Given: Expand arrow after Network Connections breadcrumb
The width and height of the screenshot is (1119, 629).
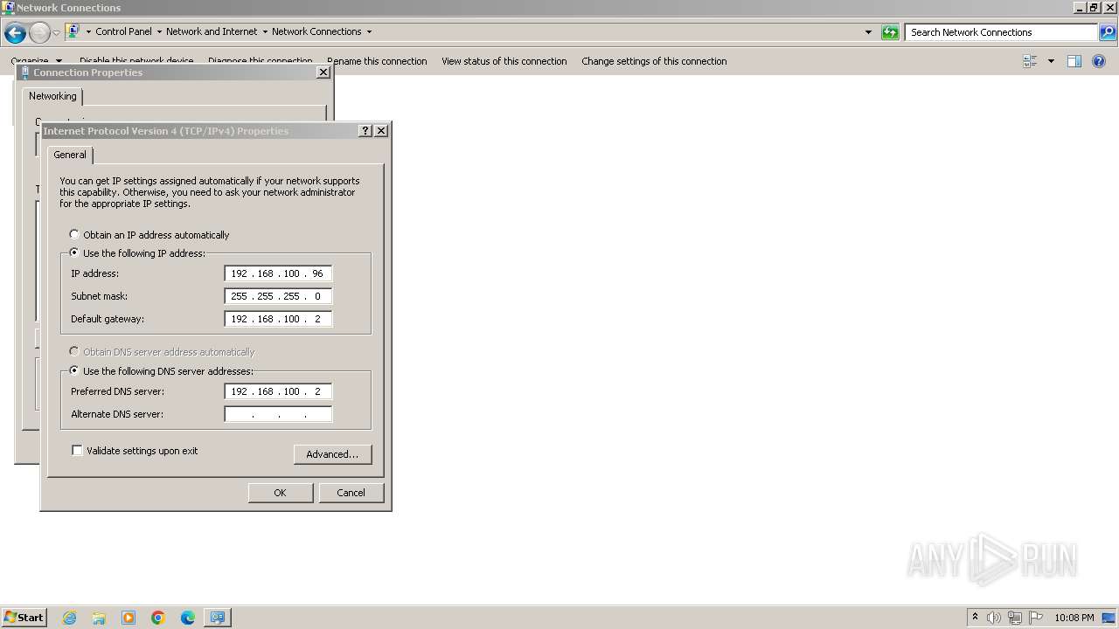Looking at the screenshot, I should click(369, 32).
